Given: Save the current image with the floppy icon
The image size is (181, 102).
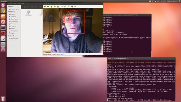Looking at the screenshot, I should click(72, 7).
